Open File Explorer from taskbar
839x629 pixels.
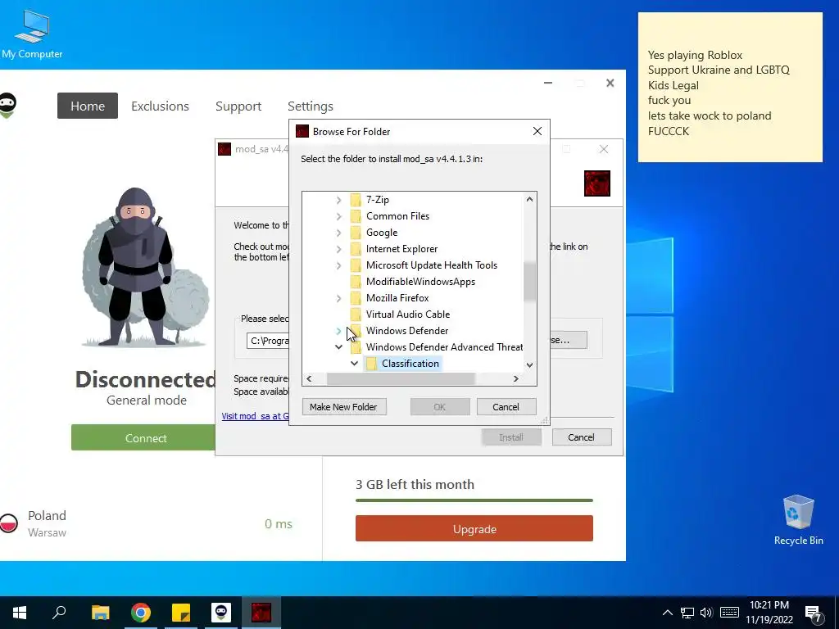pos(100,613)
